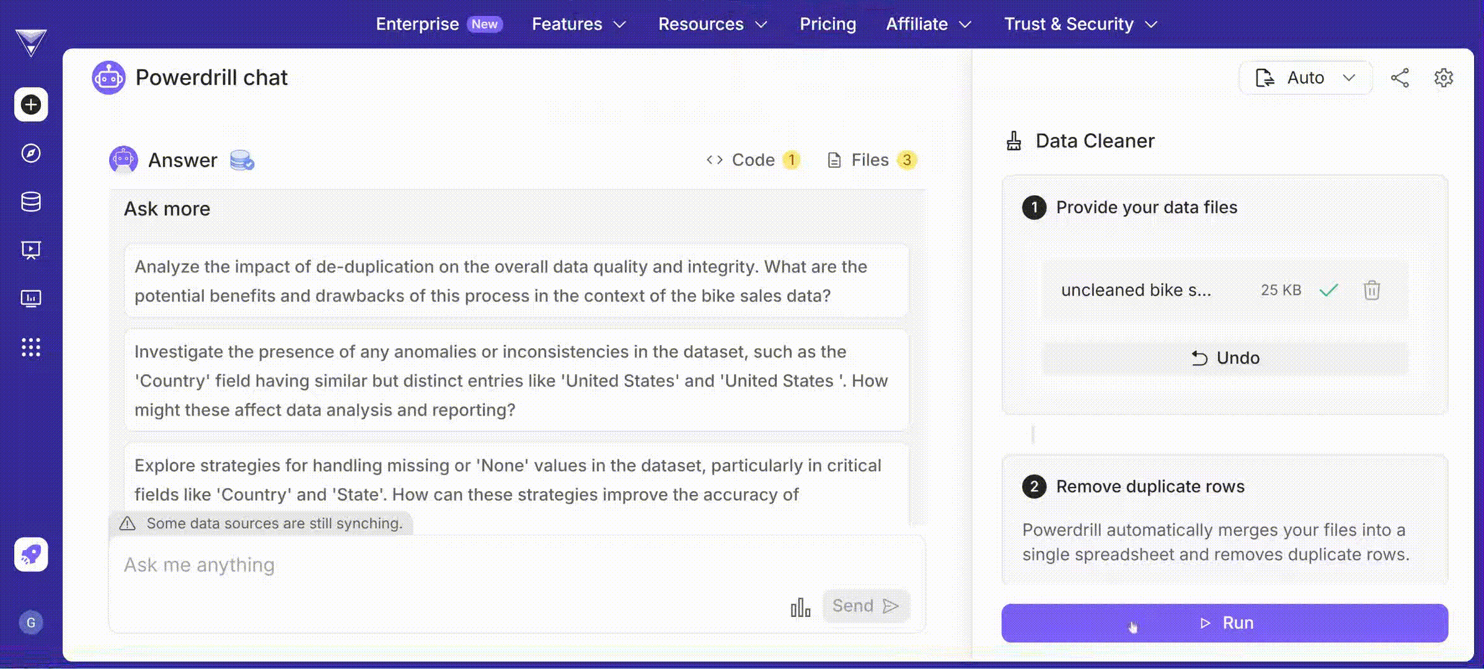The image size is (1484, 669).
Task: Click the Data Cleaner broom icon
Action: tap(1014, 141)
